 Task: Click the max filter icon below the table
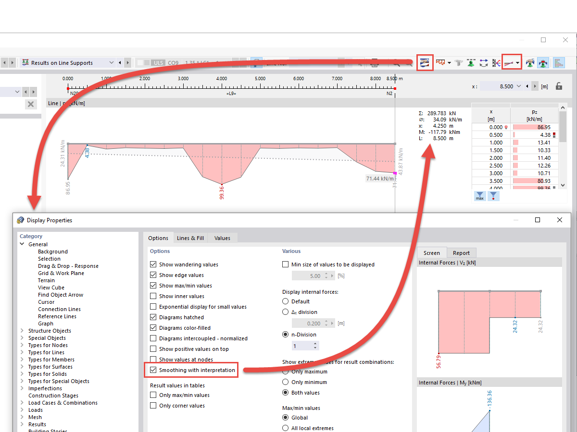click(479, 196)
